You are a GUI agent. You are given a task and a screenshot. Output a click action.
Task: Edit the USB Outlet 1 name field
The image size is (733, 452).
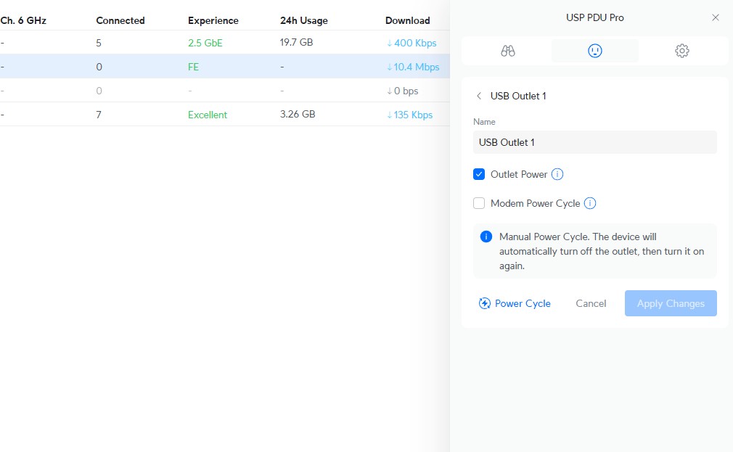[x=594, y=142]
